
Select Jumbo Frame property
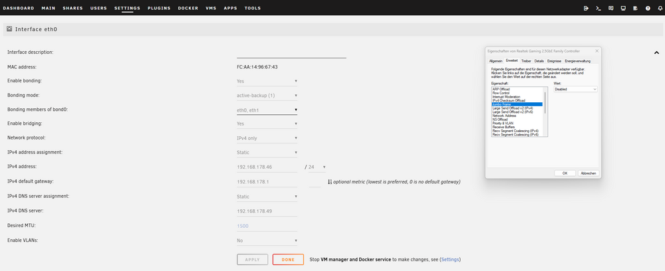[x=517, y=104]
